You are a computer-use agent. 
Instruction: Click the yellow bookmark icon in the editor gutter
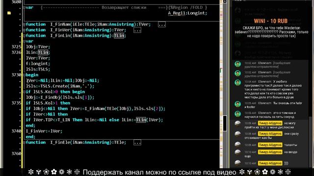point(9,13)
